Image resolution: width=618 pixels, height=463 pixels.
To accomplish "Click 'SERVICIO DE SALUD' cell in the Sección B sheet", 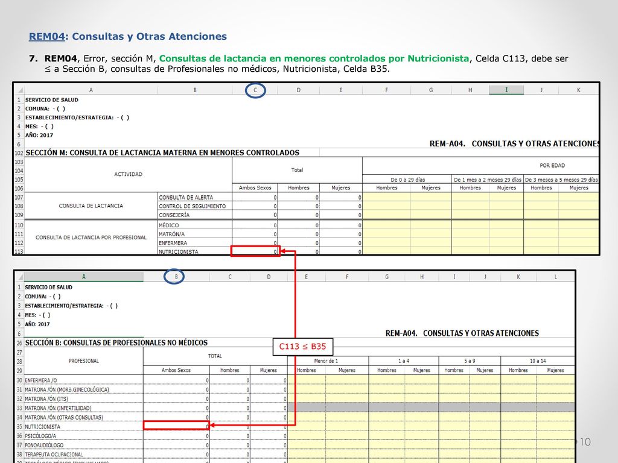I will [48, 287].
